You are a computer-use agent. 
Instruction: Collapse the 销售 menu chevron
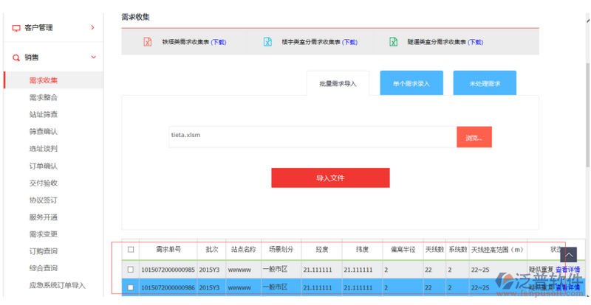92,57
